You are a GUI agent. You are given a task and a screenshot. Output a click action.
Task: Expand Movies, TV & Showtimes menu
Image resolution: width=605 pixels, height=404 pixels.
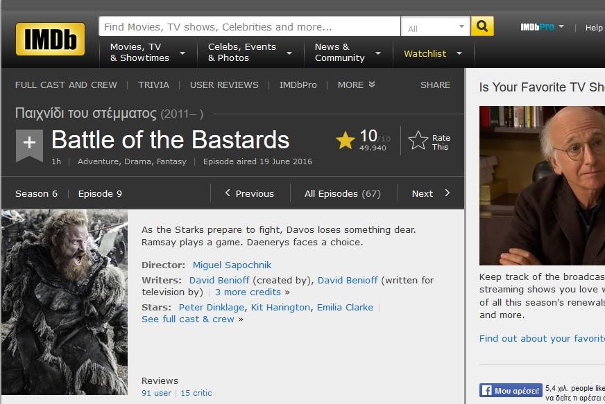pyautogui.click(x=182, y=53)
